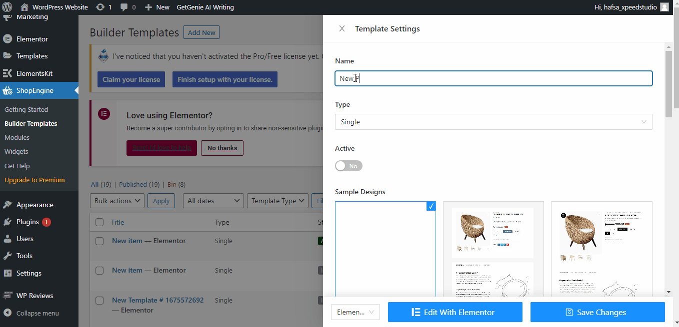Open the Getting Started submenu item

(26, 109)
